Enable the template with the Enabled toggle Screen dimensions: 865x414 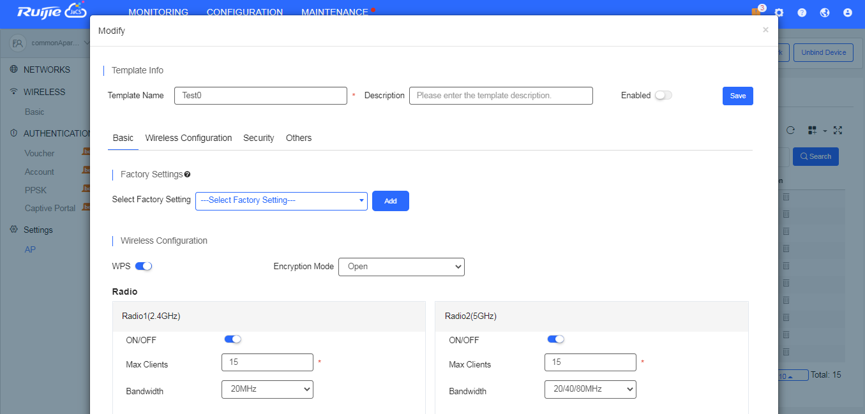click(663, 94)
